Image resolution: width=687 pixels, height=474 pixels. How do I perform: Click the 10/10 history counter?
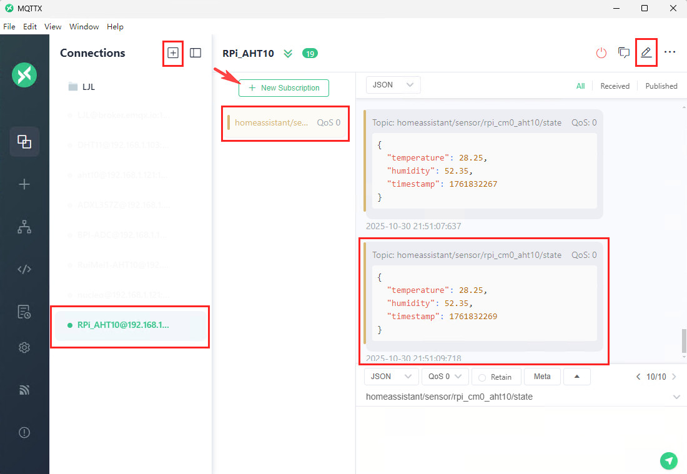pos(656,377)
